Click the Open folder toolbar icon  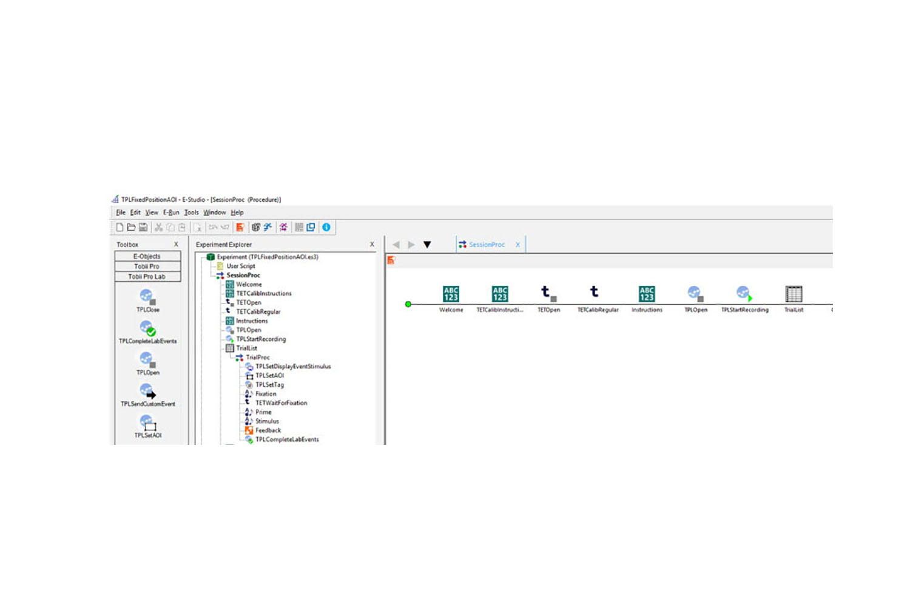point(131,227)
